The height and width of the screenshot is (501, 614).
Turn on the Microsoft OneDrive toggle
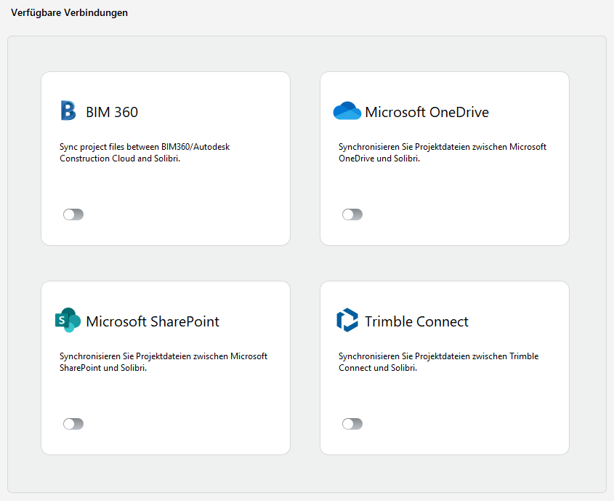[x=352, y=215]
